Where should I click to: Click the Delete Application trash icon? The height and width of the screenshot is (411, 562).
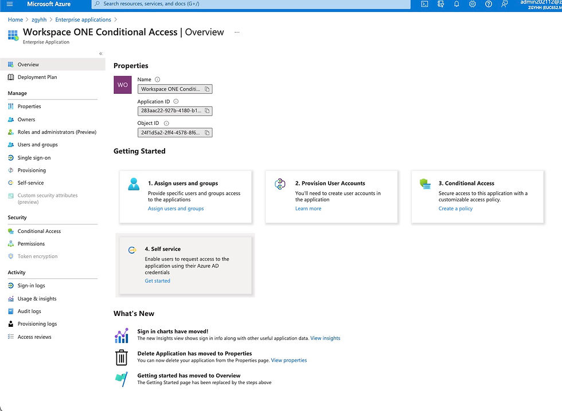(122, 357)
